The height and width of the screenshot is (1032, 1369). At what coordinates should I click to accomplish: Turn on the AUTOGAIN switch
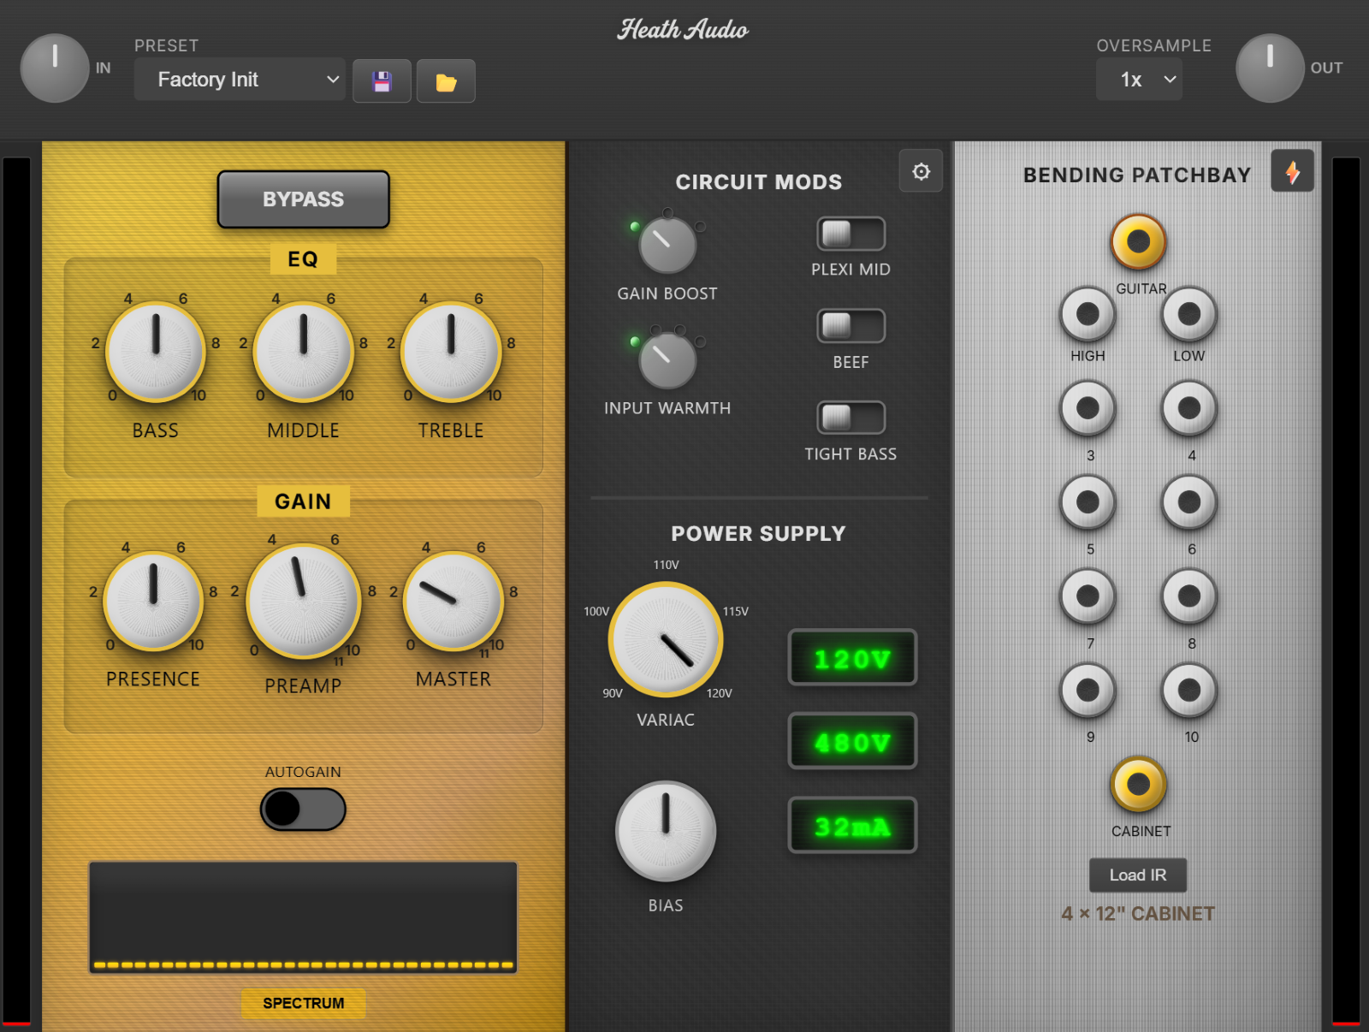303,809
